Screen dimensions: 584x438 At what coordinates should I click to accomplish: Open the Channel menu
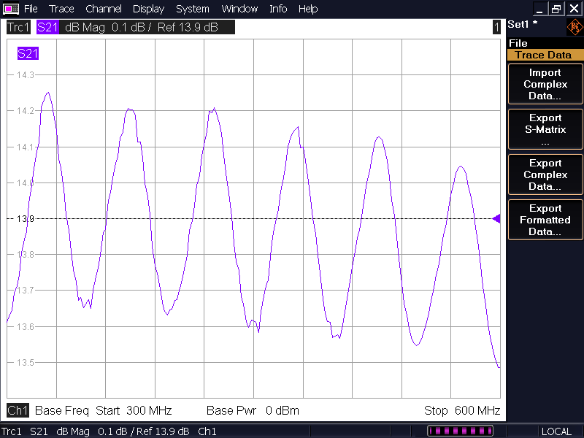104,9
